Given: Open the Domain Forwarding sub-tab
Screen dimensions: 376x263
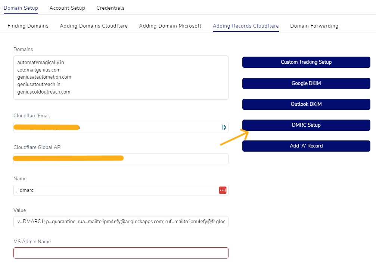Looking at the screenshot, I should (314, 26).
